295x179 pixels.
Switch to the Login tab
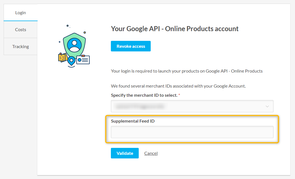tap(21, 13)
